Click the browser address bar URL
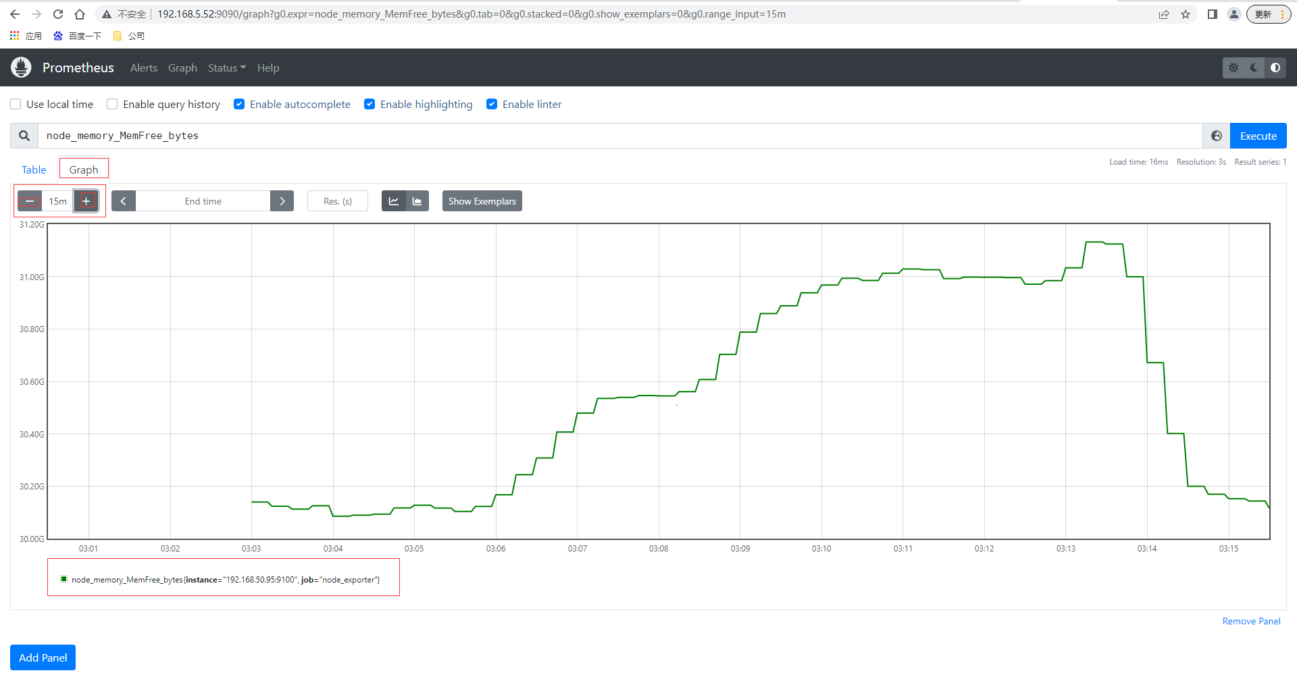1297x675 pixels. (x=472, y=14)
